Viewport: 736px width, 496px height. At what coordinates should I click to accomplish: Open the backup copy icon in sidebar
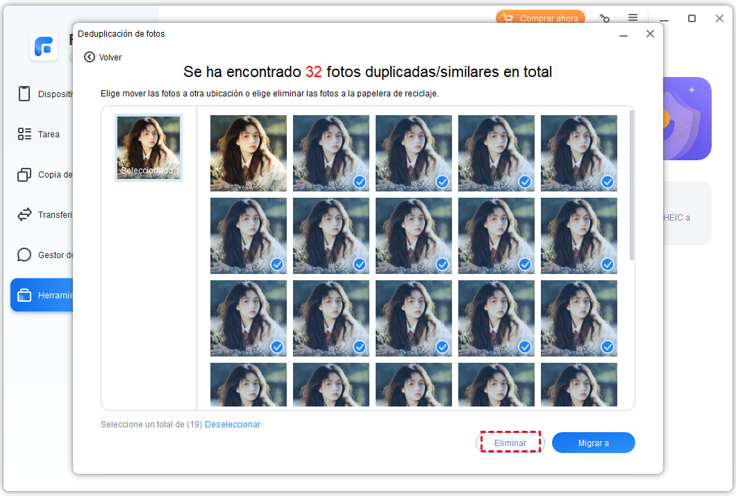click(x=25, y=175)
